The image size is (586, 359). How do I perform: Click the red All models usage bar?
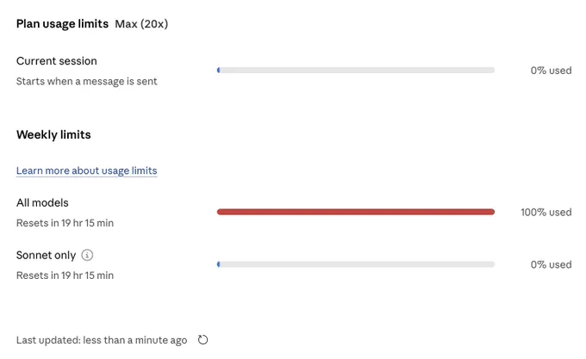pyautogui.click(x=356, y=212)
